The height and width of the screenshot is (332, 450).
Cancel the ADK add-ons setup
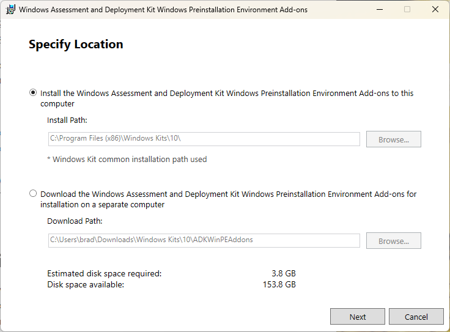pyautogui.click(x=416, y=317)
